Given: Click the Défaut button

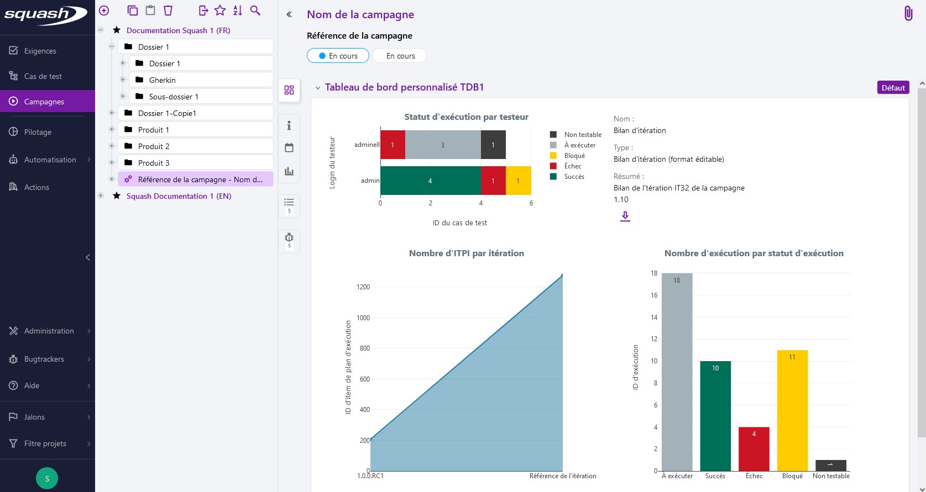Looking at the screenshot, I should [893, 88].
